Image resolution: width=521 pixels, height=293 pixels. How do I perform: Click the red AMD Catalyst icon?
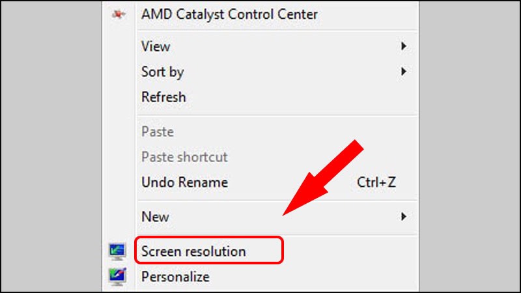[118, 14]
